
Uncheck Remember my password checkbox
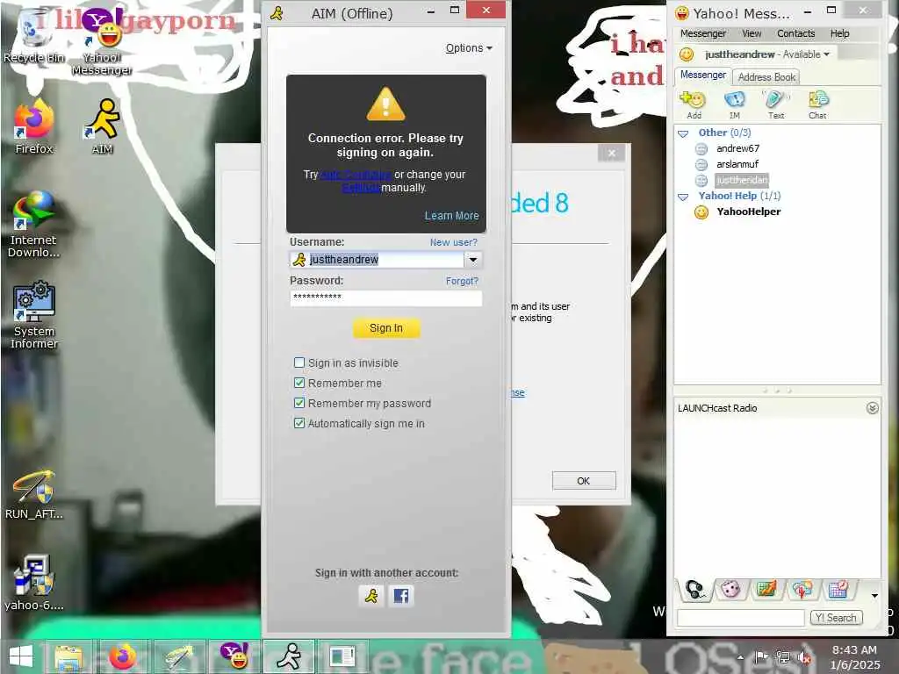(298, 403)
